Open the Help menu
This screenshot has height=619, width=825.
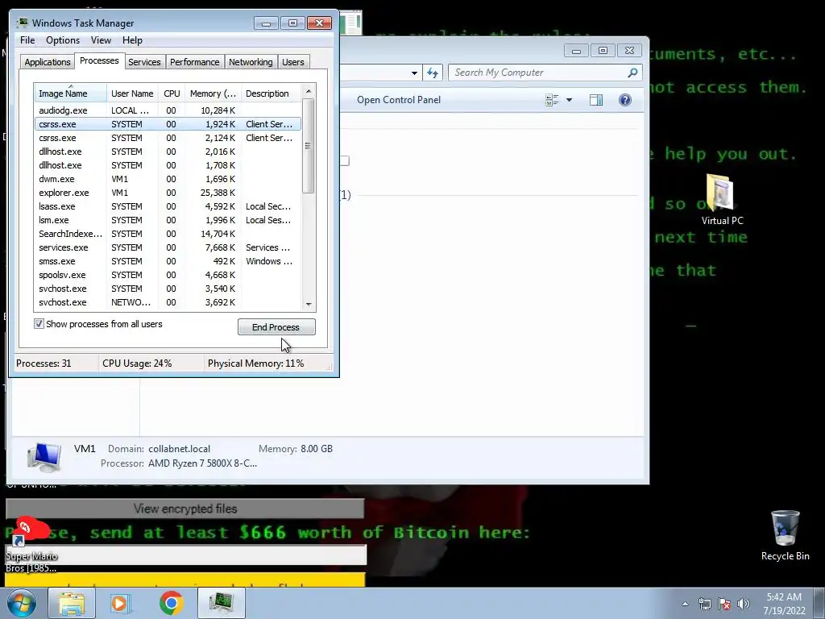coord(132,40)
